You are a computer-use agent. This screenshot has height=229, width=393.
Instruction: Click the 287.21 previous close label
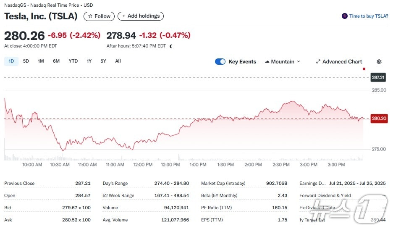pyautogui.click(x=378, y=78)
